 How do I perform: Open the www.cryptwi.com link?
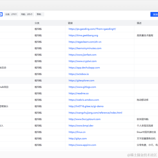(x=83, y=61)
